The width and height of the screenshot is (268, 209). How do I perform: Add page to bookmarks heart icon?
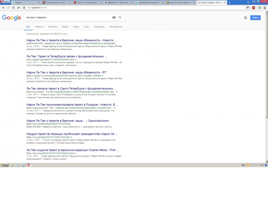coord(248,8)
